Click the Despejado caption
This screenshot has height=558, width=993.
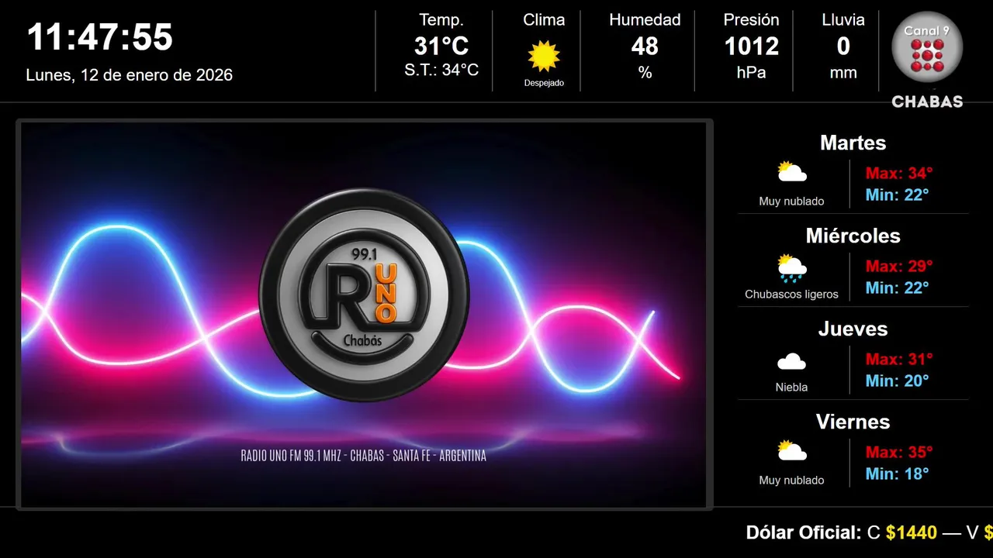click(x=544, y=83)
